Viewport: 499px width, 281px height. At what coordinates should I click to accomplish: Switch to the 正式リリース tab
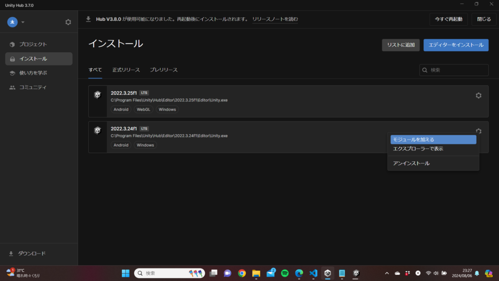126,70
